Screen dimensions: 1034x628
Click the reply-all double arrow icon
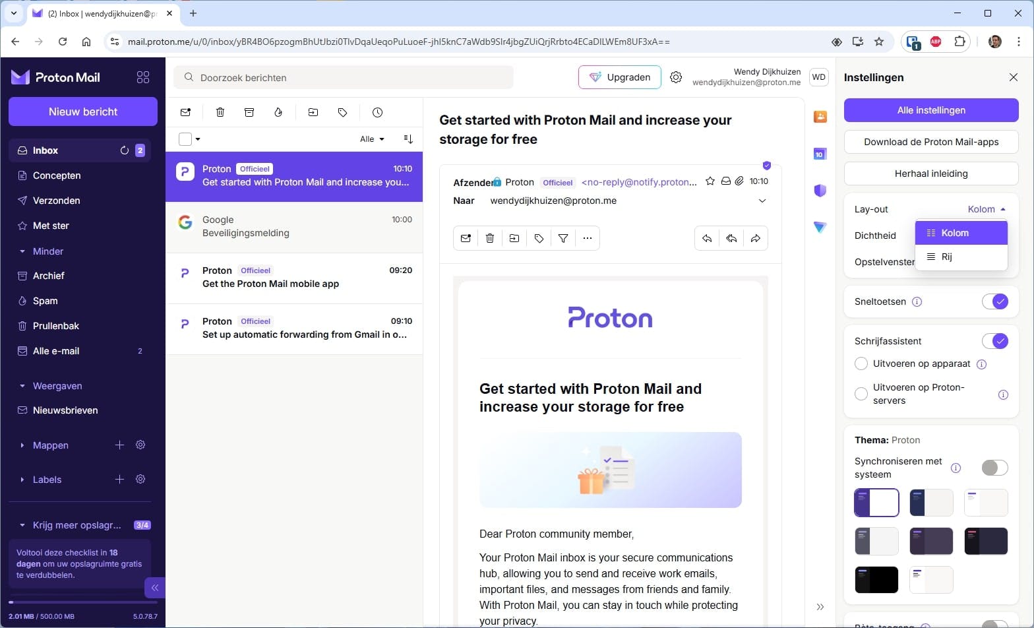(731, 238)
